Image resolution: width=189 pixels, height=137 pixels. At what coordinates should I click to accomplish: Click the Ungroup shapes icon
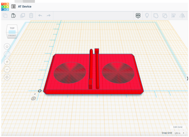[x=165, y=16]
